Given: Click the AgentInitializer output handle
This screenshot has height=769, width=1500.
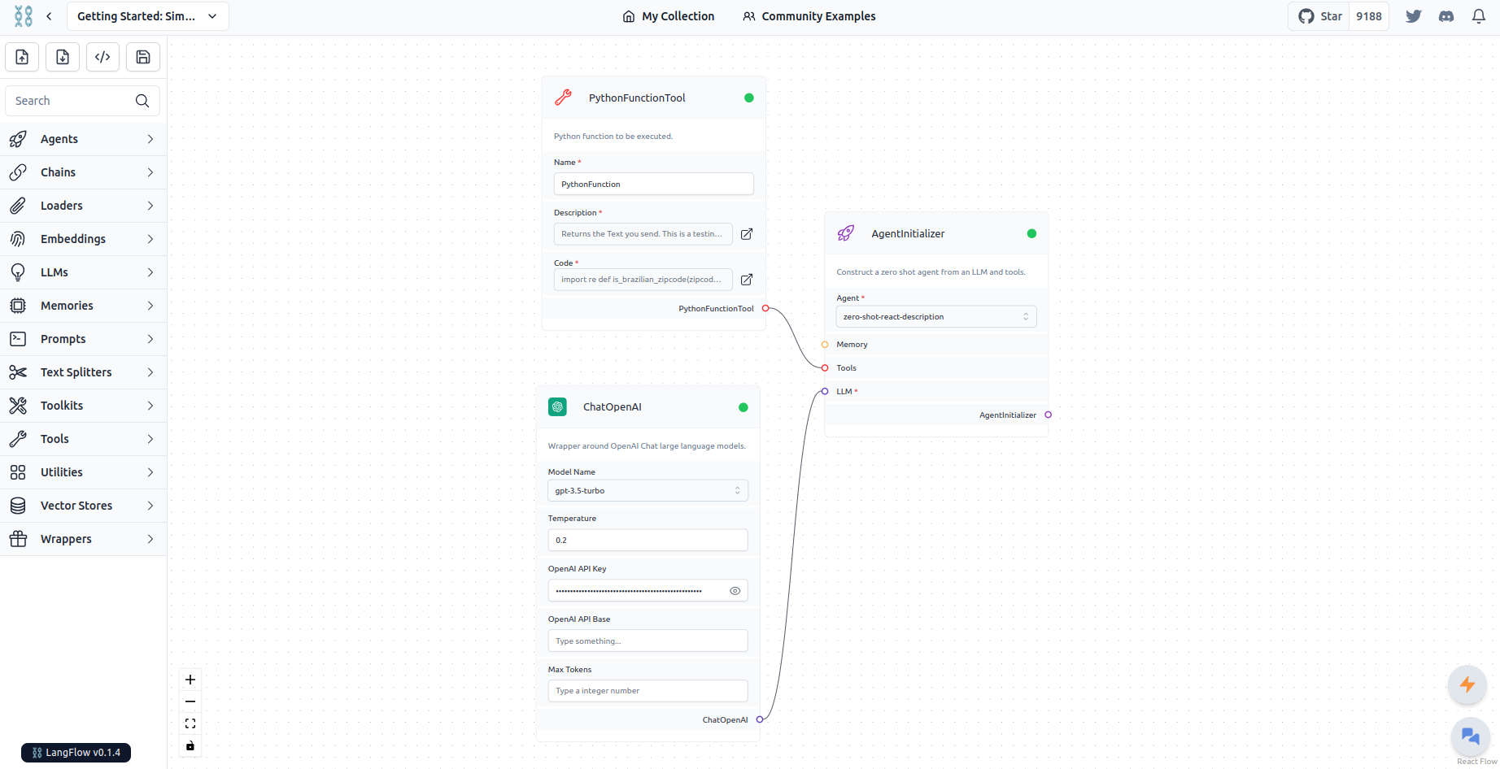Looking at the screenshot, I should click(x=1048, y=415).
